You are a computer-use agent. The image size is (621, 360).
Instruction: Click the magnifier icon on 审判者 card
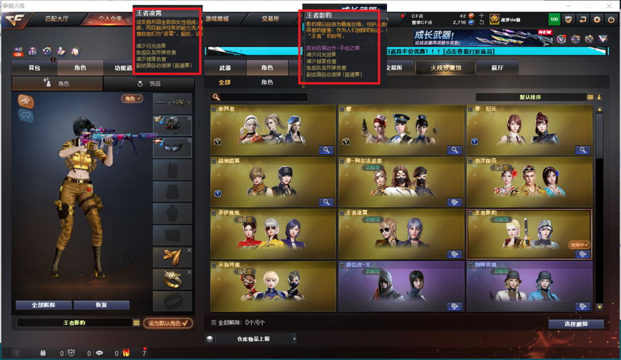point(326,149)
